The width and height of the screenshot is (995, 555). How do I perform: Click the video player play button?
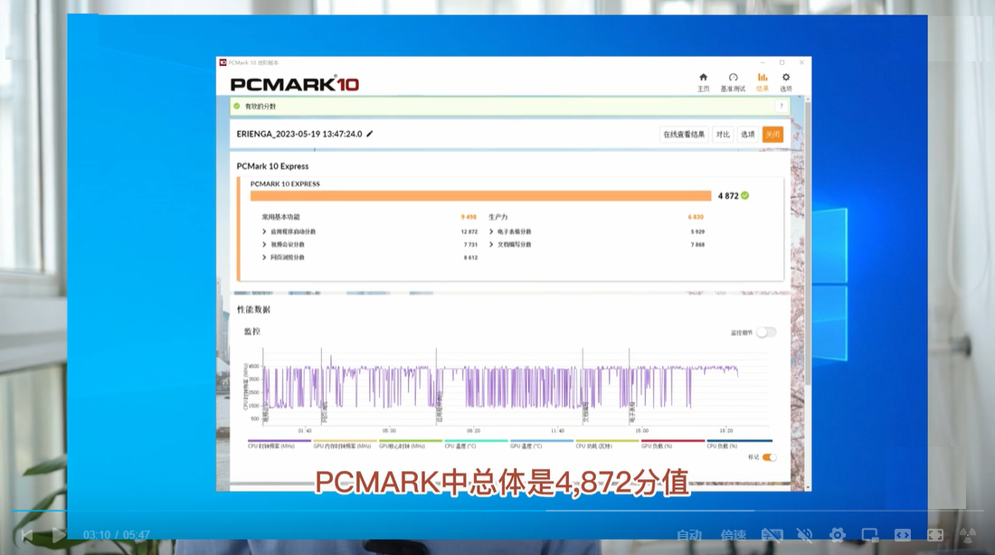tap(59, 535)
